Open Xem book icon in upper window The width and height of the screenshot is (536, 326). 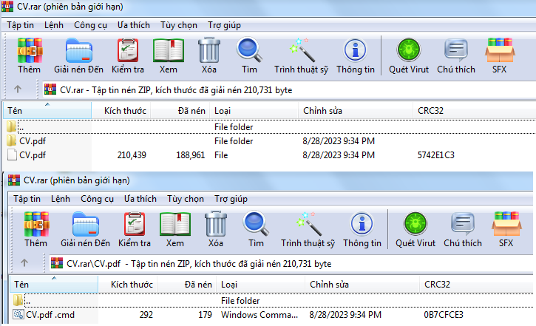tap(168, 50)
